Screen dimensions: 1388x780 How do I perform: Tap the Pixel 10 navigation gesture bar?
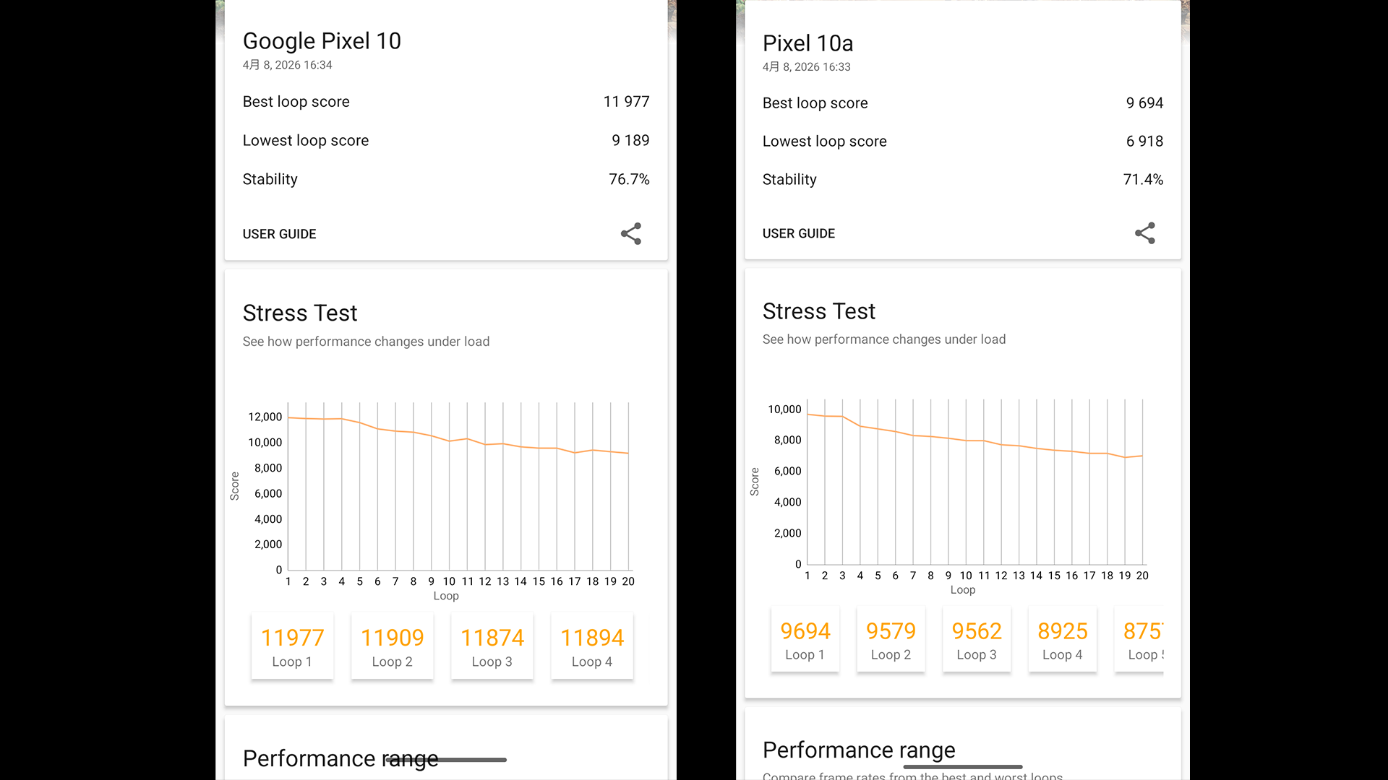point(445,760)
